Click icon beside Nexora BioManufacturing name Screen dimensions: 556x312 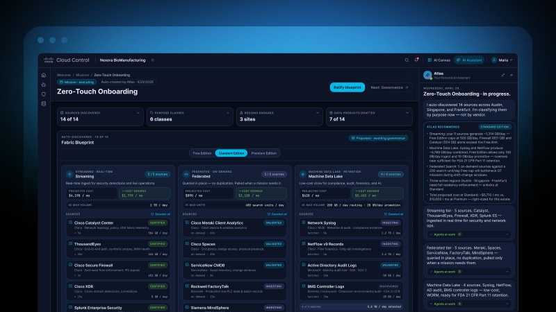click(153, 60)
